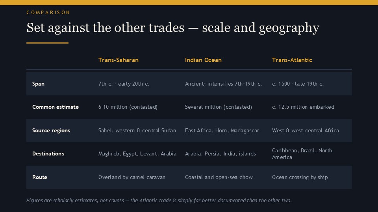Click the slide title about other trades
Image resolution: width=378 pixels, height=212 pixels.
pyautogui.click(x=173, y=28)
